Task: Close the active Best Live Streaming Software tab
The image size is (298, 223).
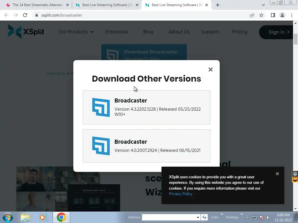Action: pos(207,5)
